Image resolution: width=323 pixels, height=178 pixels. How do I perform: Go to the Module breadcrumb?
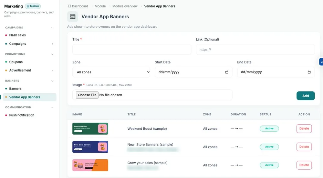pyautogui.click(x=100, y=6)
